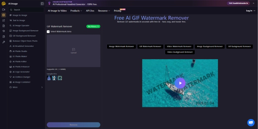Choose the third sample GIF thumbnail
This screenshot has width=258, height=129.
(60, 78)
